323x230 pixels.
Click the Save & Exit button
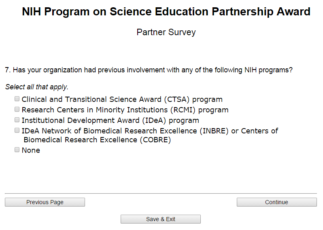(x=161, y=219)
